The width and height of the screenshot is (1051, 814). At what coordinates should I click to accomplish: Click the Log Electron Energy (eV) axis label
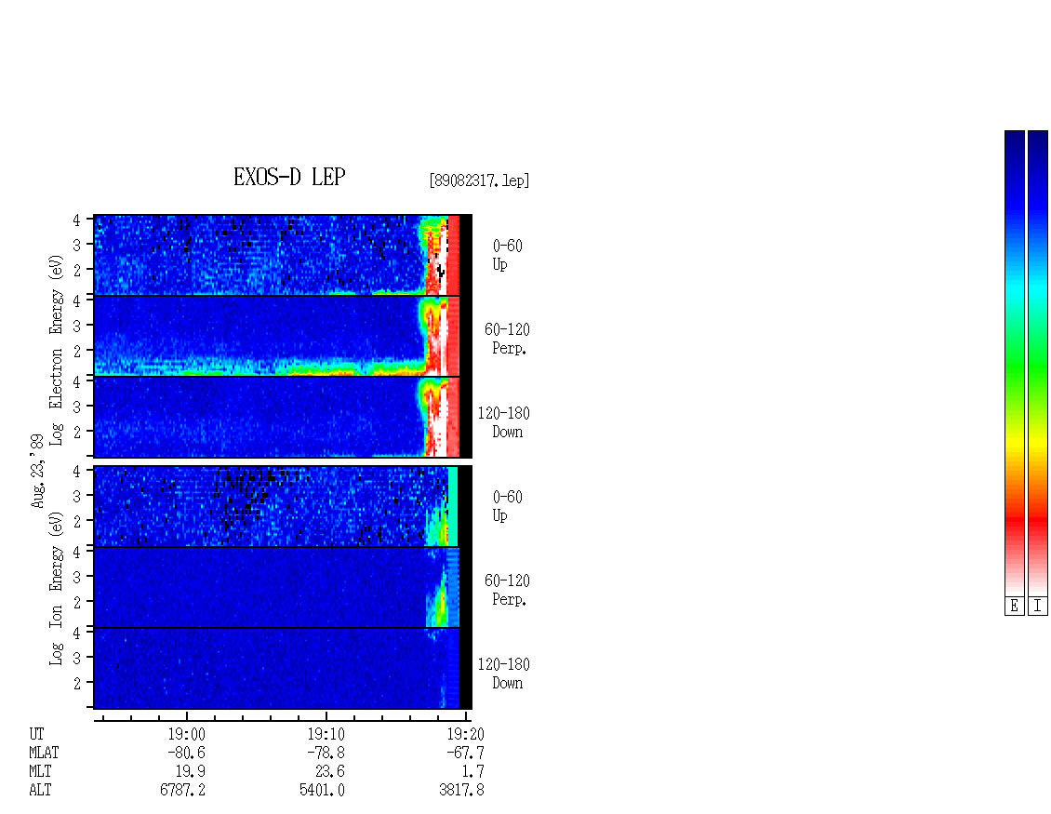tap(56, 350)
